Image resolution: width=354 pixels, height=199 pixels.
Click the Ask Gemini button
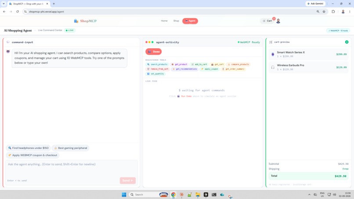315,4
